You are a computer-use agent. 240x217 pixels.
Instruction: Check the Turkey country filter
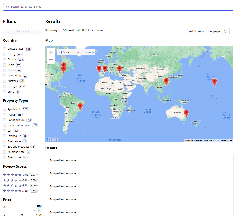(x=5, y=54)
